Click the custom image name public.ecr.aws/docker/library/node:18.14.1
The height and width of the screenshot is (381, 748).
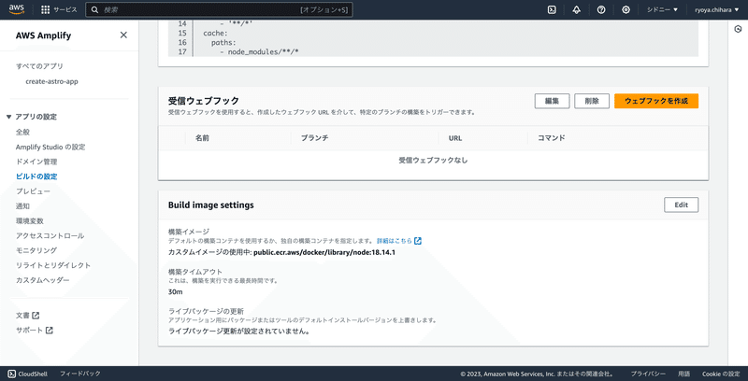click(324, 252)
